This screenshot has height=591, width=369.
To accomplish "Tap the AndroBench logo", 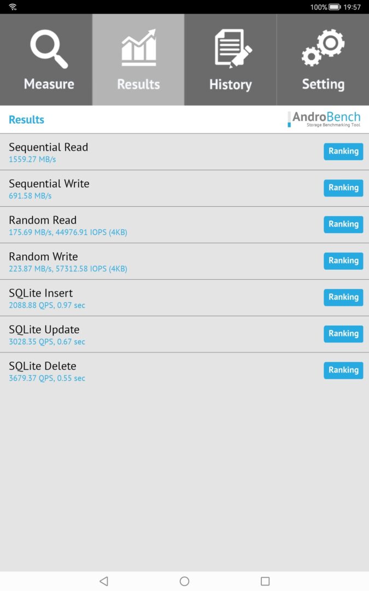I will pos(324,119).
